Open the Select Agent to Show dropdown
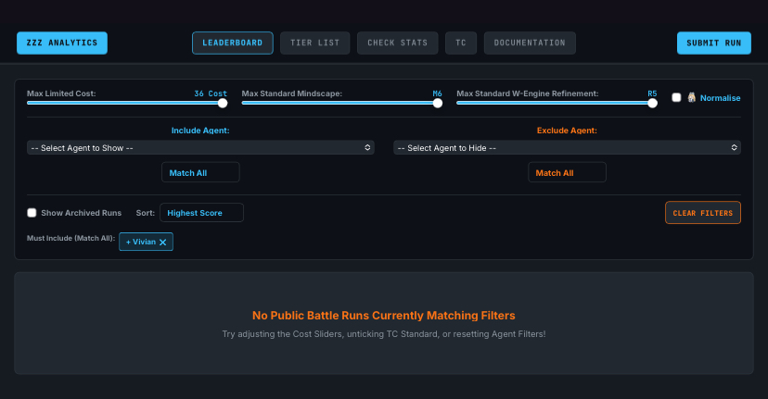The width and height of the screenshot is (768, 399). [x=200, y=148]
